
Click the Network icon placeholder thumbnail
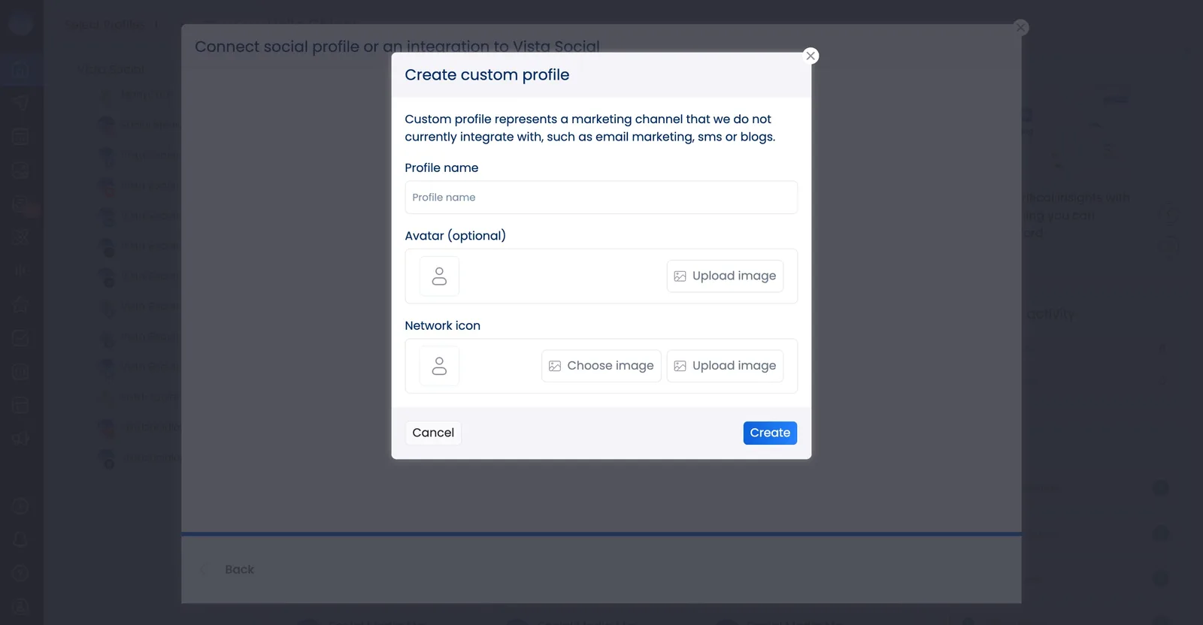(439, 366)
